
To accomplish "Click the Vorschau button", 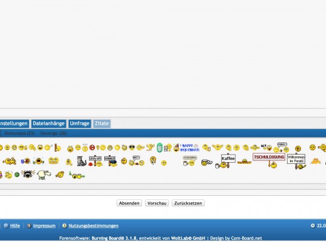I will click(157, 203).
